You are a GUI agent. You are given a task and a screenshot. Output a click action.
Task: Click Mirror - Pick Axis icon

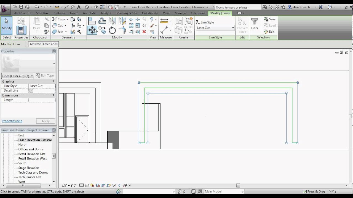point(112,21)
